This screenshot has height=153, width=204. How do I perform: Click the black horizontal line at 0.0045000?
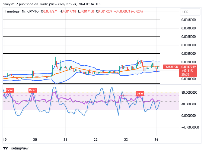click(x=82, y=20)
